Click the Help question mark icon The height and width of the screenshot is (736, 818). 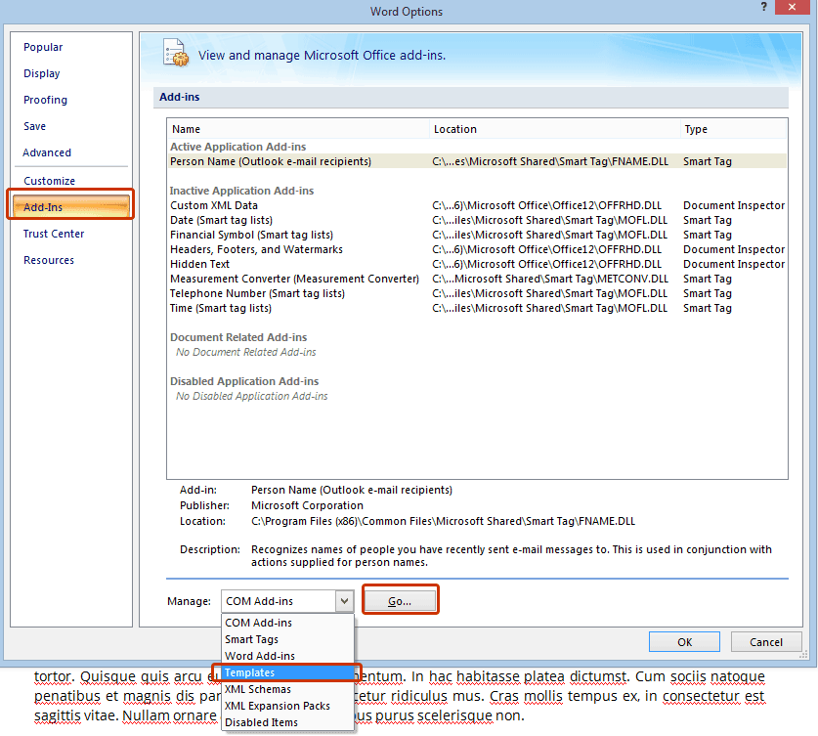(763, 7)
